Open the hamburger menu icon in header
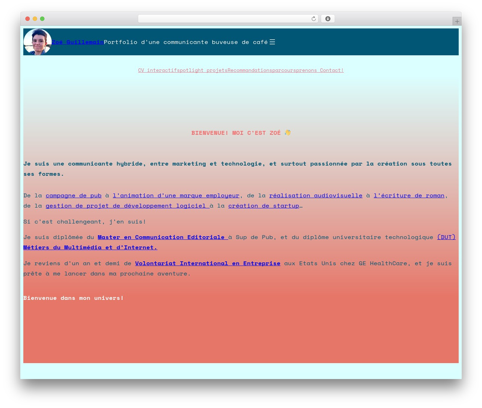 click(272, 42)
